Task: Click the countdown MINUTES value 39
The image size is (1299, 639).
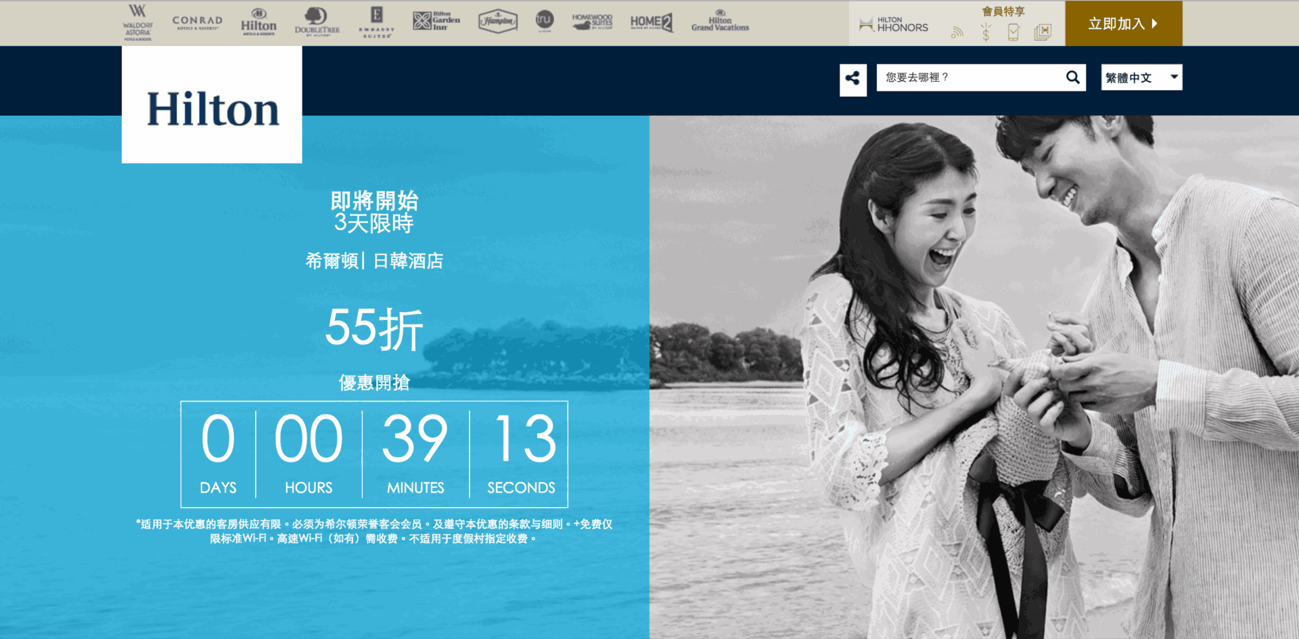Action: pyautogui.click(x=415, y=439)
